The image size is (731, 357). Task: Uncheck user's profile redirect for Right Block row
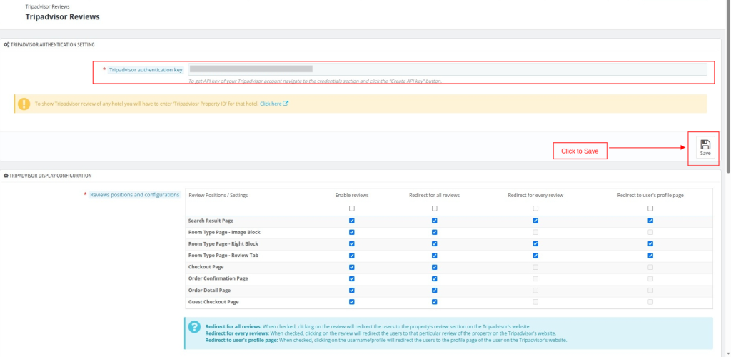click(650, 243)
